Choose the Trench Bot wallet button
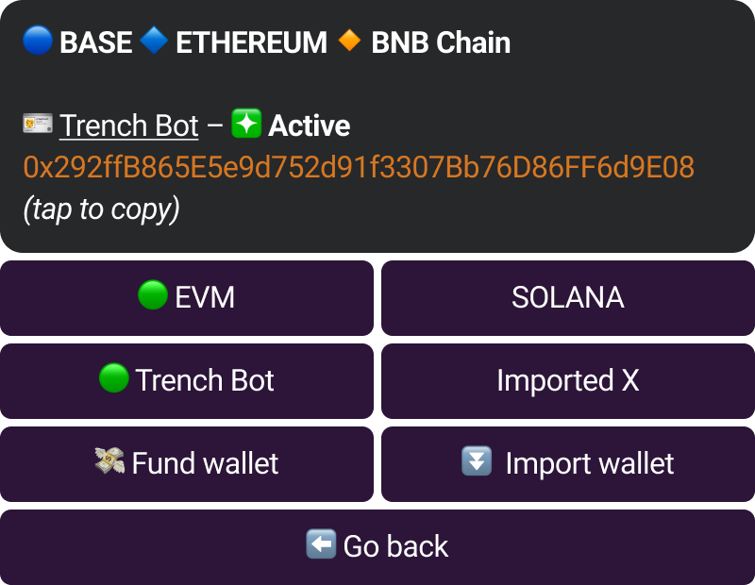The width and height of the screenshot is (755, 585). [x=187, y=380]
